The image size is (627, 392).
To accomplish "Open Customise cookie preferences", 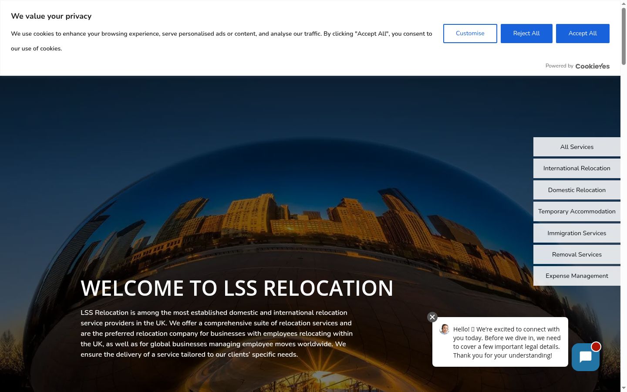I will pos(470,34).
